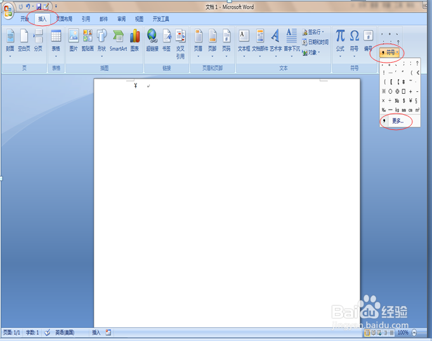Click the omega symbol (符号) icon
This screenshot has width=432, height=341.
click(355, 35)
